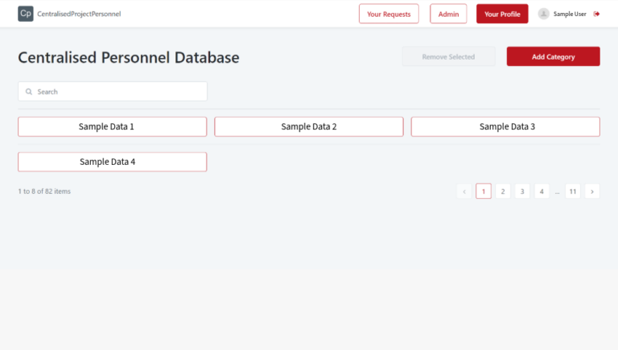The height and width of the screenshot is (350, 618).
Task: Open the Admin page
Action: [448, 14]
